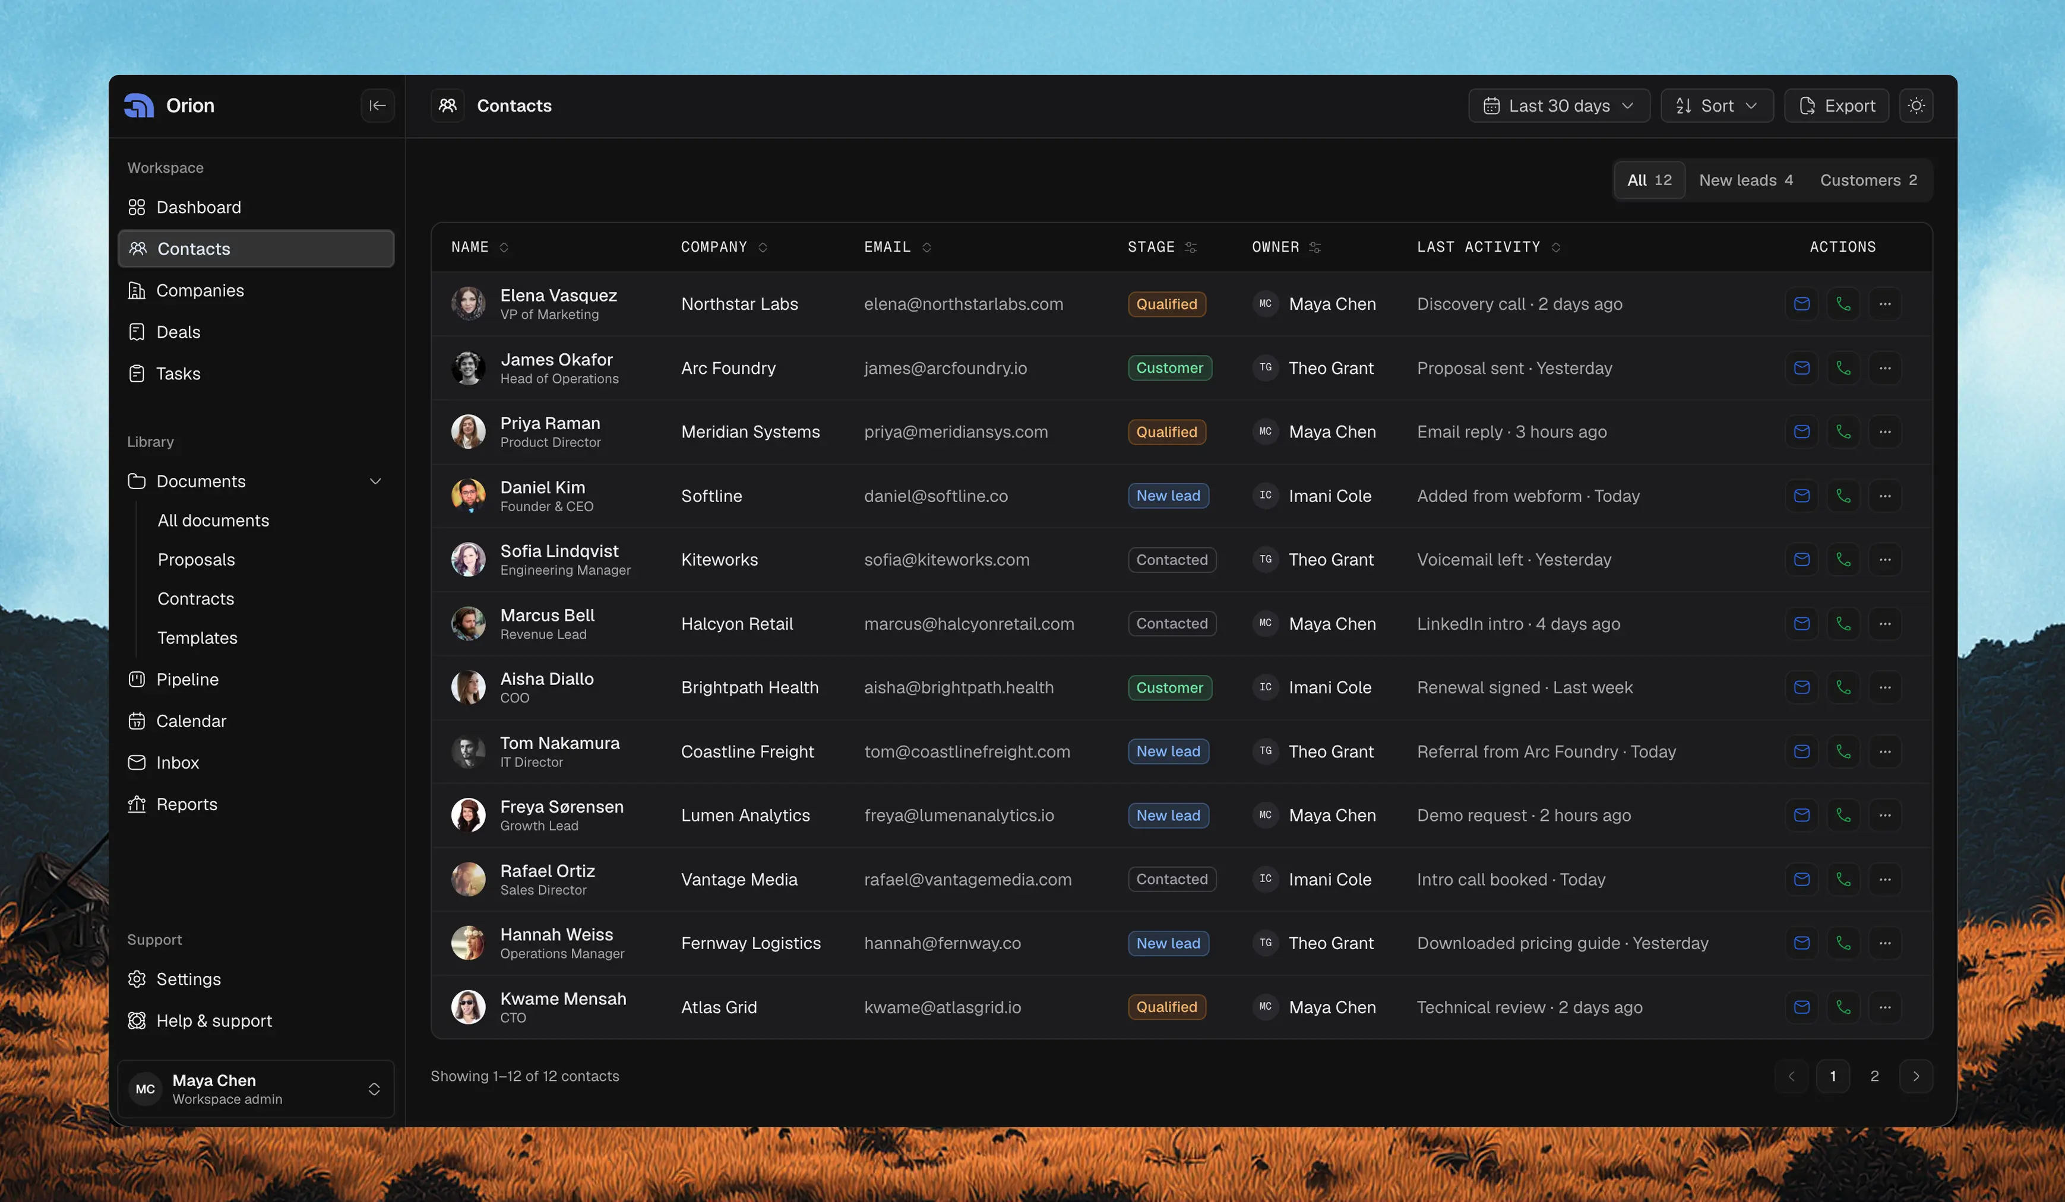Open Calendar in the sidebar
This screenshot has width=2065, height=1202.
(x=255, y=721)
